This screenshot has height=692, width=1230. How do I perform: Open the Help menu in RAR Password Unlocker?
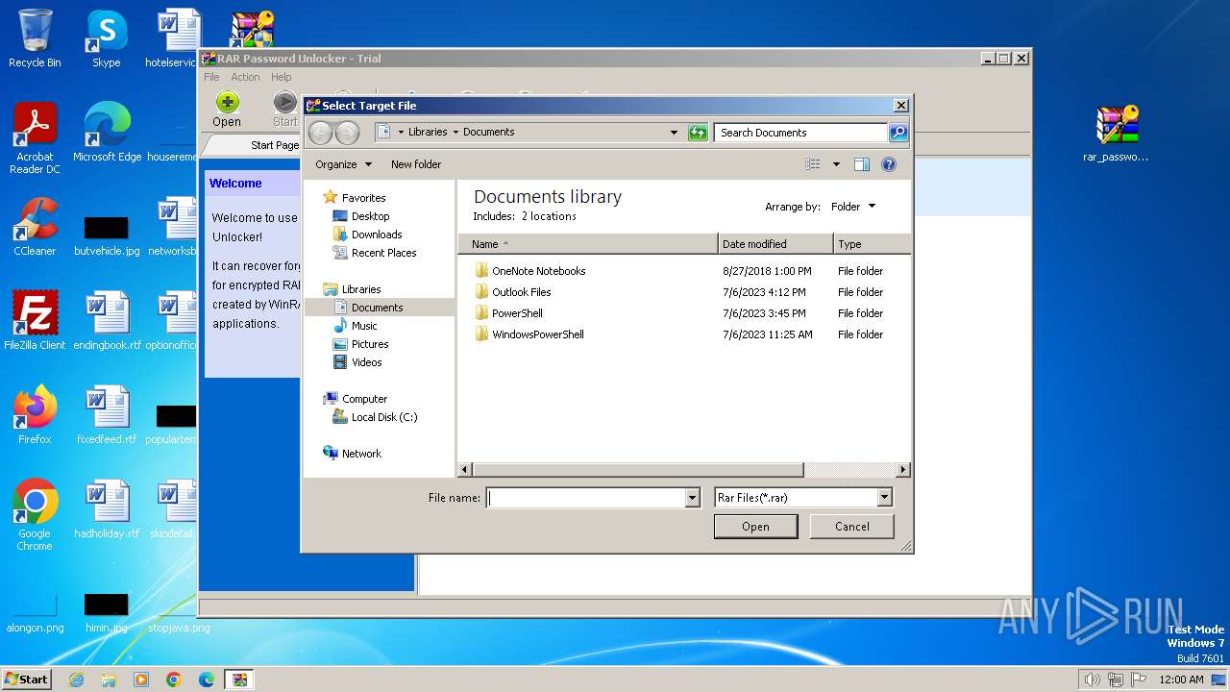tap(281, 77)
